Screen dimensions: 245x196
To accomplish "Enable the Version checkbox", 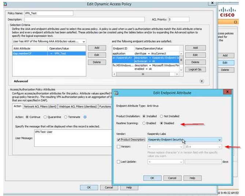I will point(119,146).
